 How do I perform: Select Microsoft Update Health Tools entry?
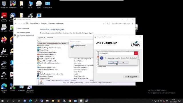tap(48, 70)
